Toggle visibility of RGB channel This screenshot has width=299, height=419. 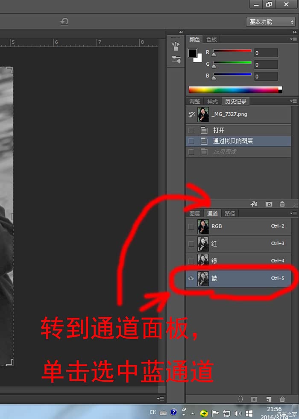[191, 226]
